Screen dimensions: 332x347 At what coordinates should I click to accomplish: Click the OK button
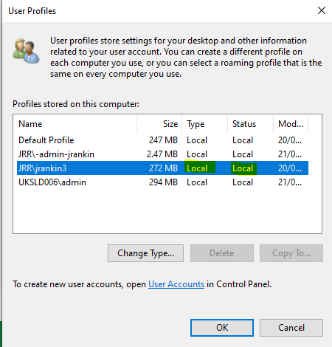coord(222,328)
